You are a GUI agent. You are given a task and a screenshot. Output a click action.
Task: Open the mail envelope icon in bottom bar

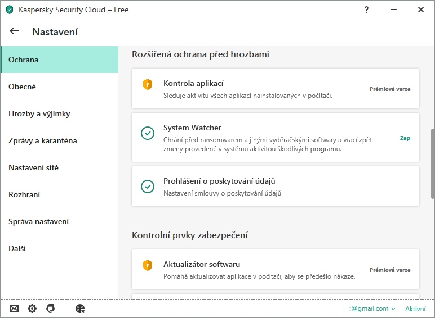click(x=14, y=308)
